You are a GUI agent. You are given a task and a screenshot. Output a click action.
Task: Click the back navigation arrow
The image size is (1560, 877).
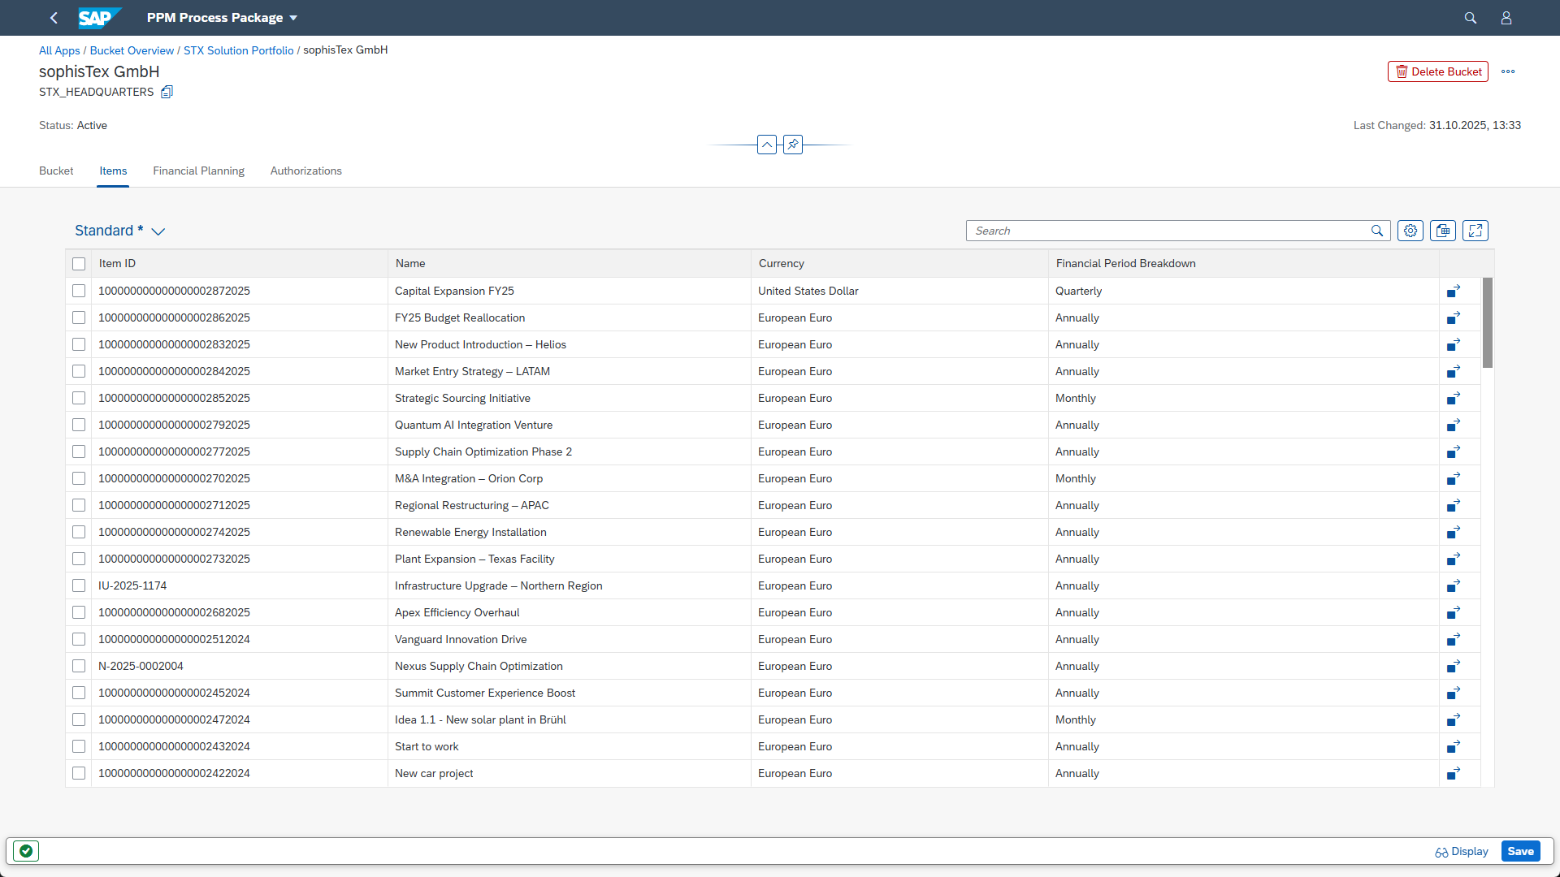tap(54, 18)
